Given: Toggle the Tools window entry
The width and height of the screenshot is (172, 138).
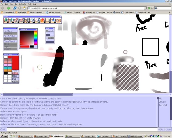Looking at the screenshot, I should point(10,44).
